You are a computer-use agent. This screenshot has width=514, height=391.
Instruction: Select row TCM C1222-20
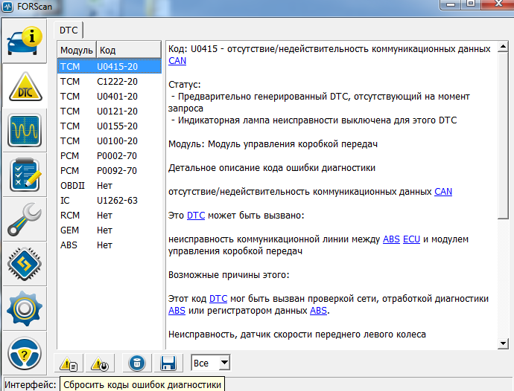[110, 82]
